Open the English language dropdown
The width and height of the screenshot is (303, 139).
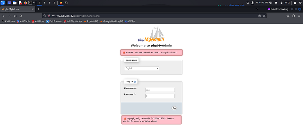point(142,68)
